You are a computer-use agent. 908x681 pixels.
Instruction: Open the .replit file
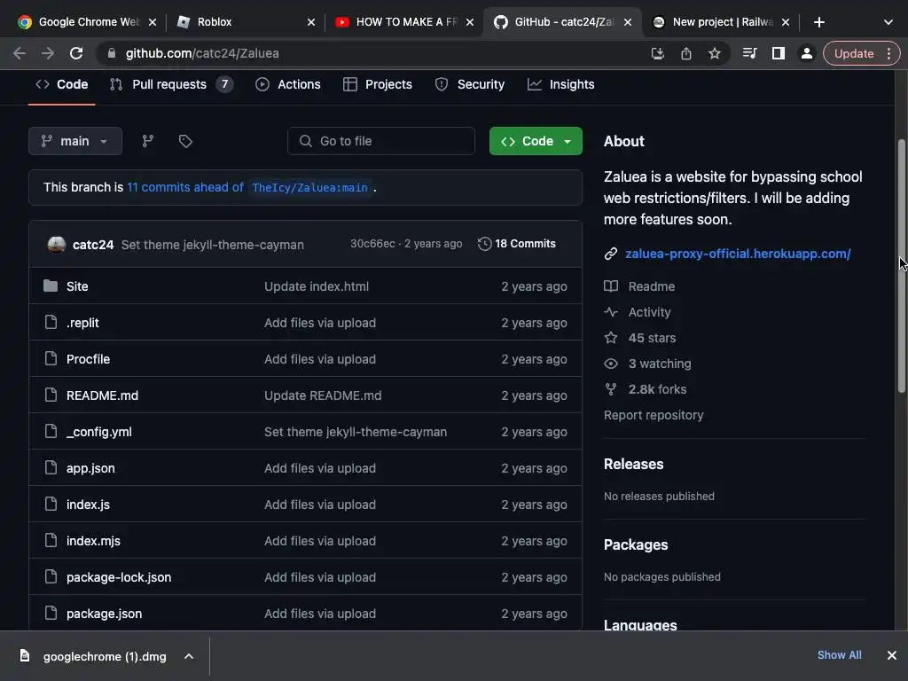[82, 323]
